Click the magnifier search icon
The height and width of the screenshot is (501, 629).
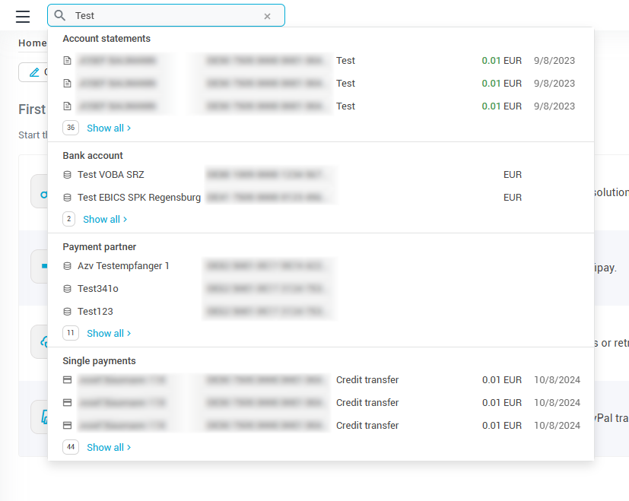60,16
